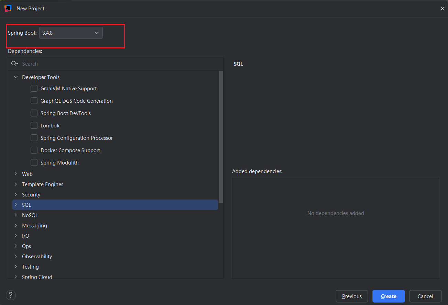Image resolution: width=448 pixels, height=305 pixels.
Task: Expand the I/O category
Action: coord(15,236)
